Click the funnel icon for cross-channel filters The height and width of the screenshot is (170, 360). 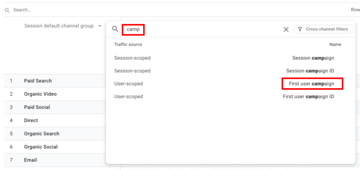pyautogui.click(x=300, y=29)
